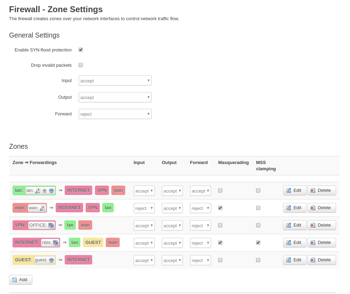Screen dimensions: 350x294
Task: Turn on MSS clamping for wan zone
Action: click(x=258, y=208)
